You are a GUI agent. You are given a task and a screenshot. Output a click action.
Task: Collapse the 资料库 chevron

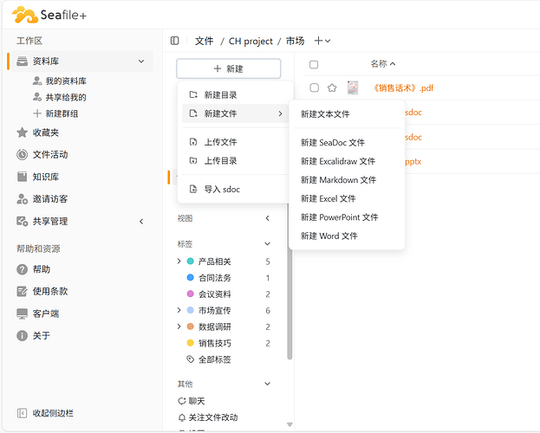point(141,61)
